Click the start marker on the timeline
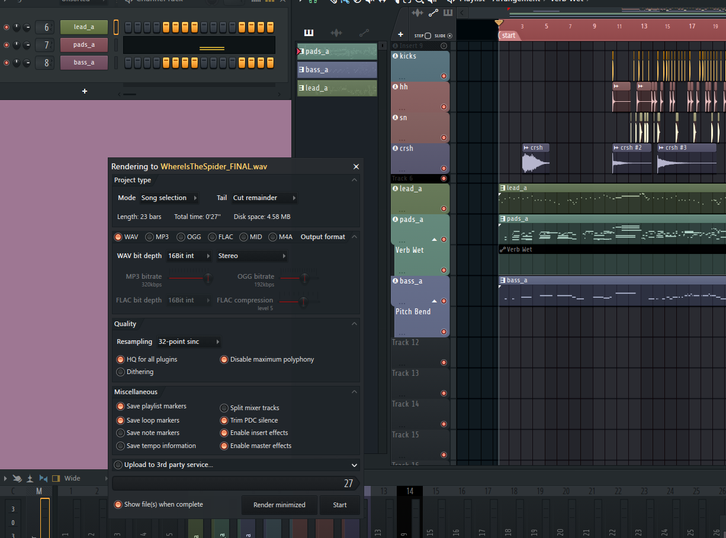 [508, 36]
